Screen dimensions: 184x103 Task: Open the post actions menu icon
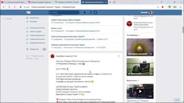pos(119,56)
